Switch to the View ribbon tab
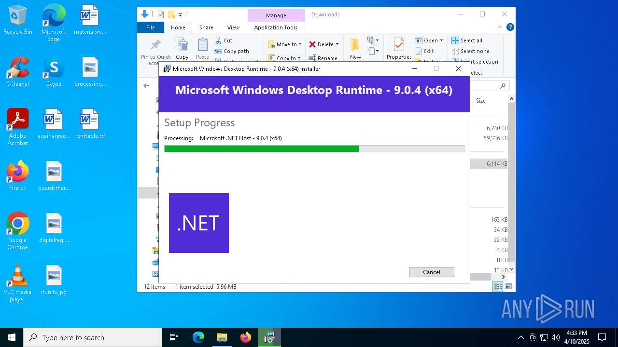Screen dimensions: 618x347 (233, 27)
